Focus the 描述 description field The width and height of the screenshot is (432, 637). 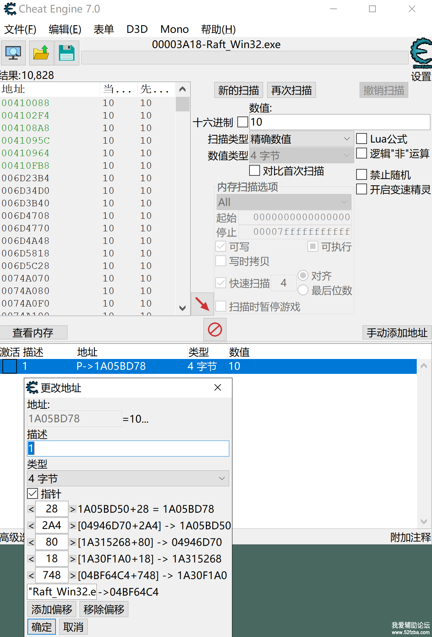pyautogui.click(x=128, y=448)
